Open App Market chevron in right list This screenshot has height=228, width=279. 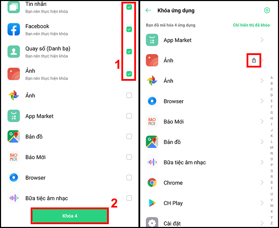262,40
